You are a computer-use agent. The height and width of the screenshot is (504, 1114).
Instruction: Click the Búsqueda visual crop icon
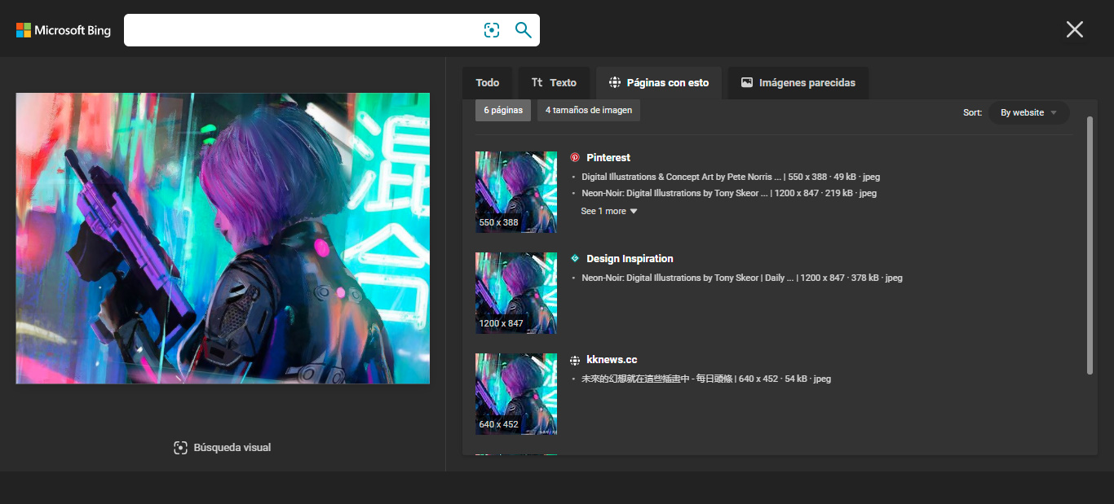(x=181, y=448)
